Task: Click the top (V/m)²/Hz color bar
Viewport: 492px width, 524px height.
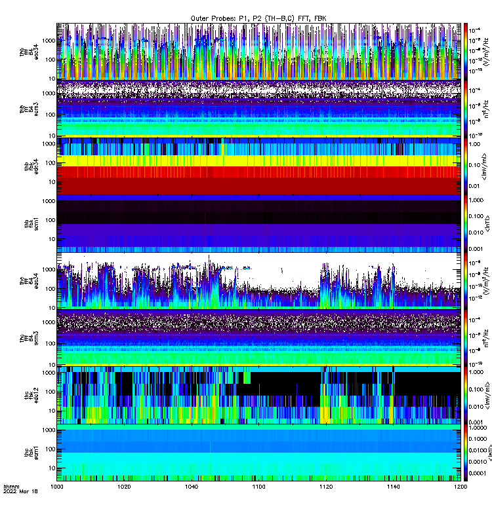Action: [465, 52]
